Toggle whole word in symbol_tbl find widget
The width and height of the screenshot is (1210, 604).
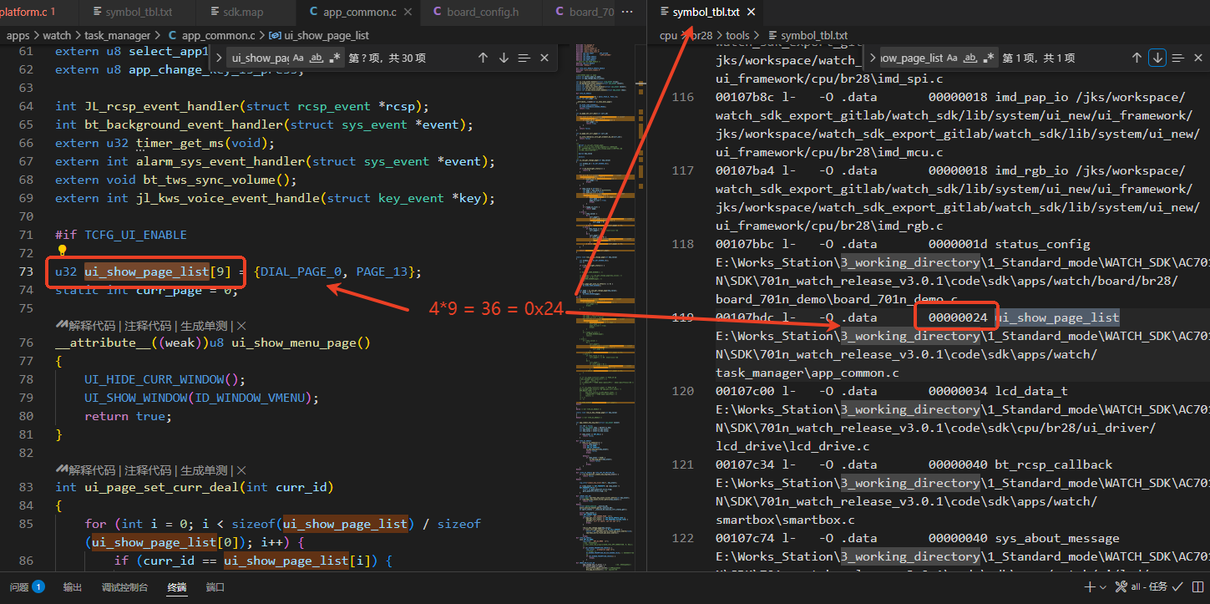[970, 58]
